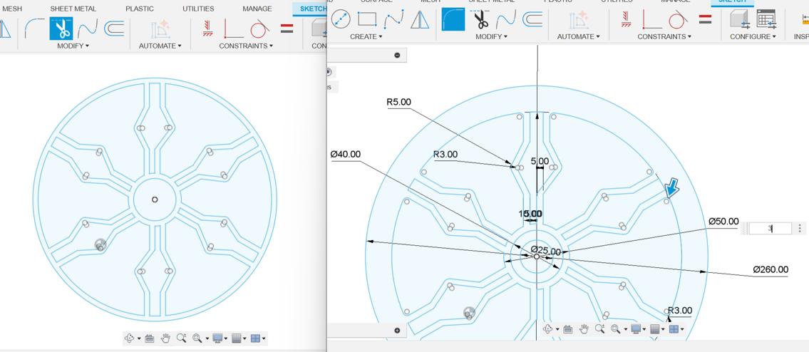Select the Mirror tool in right window
Image resolution: width=809 pixels, height=352 pixels.
(419, 20)
